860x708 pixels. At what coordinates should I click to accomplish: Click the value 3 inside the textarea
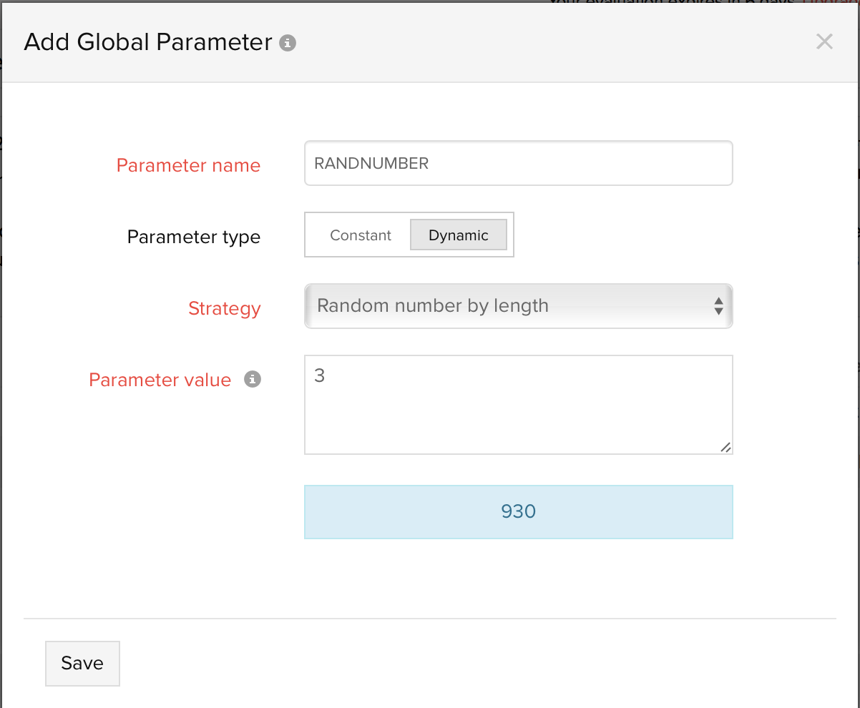(x=320, y=376)
